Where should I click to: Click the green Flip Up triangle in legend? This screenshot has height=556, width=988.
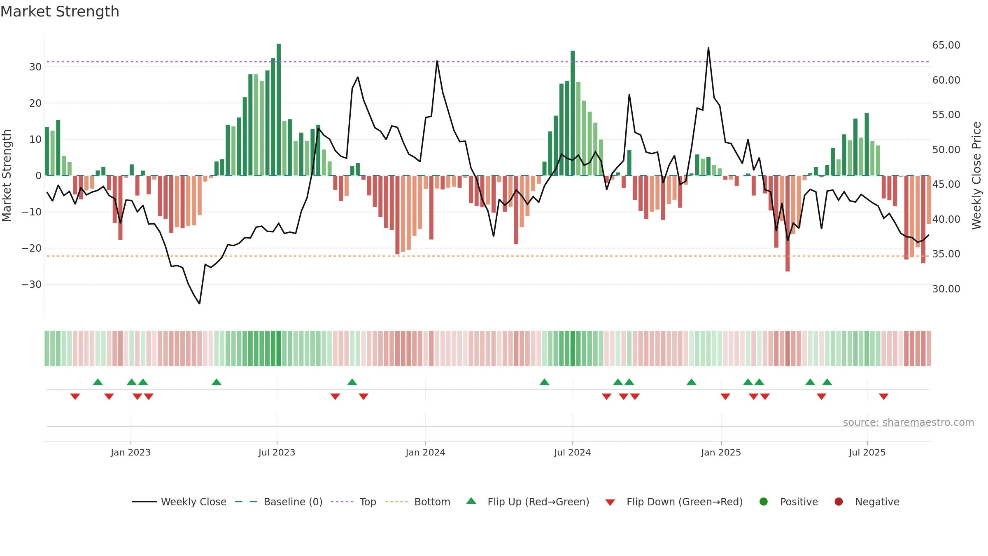(x=471, y=501)
